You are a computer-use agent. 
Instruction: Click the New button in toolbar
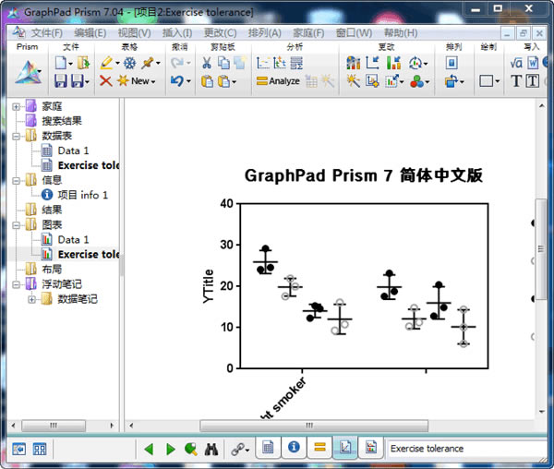coord(135,81)
